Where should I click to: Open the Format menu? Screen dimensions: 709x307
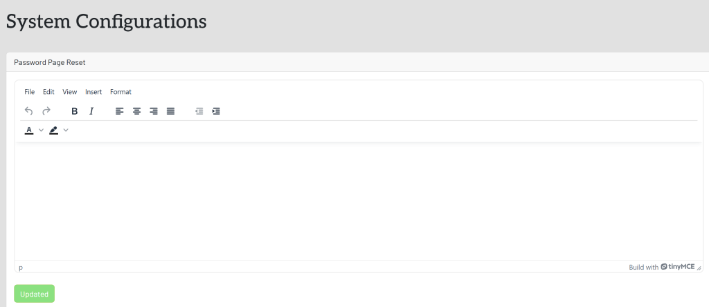point(120,92)
